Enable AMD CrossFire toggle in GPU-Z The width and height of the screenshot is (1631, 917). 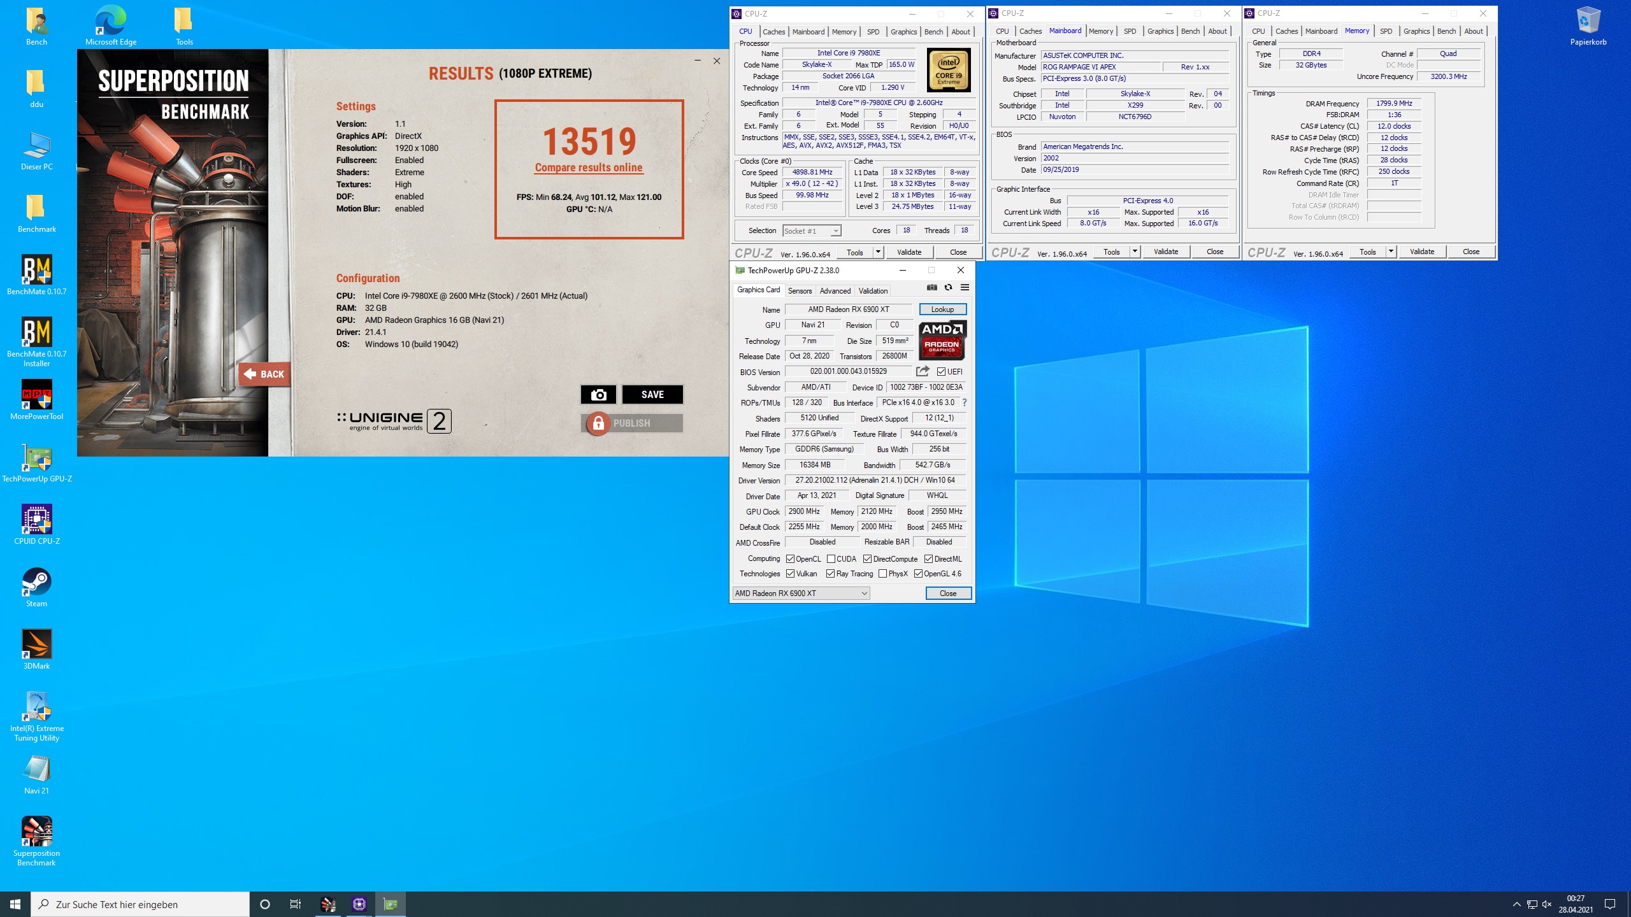[x=823, y=542]
